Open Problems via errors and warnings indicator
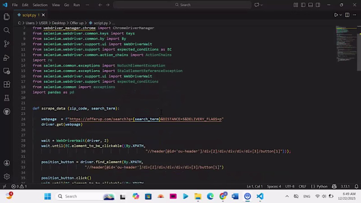 tap(19, 186)
